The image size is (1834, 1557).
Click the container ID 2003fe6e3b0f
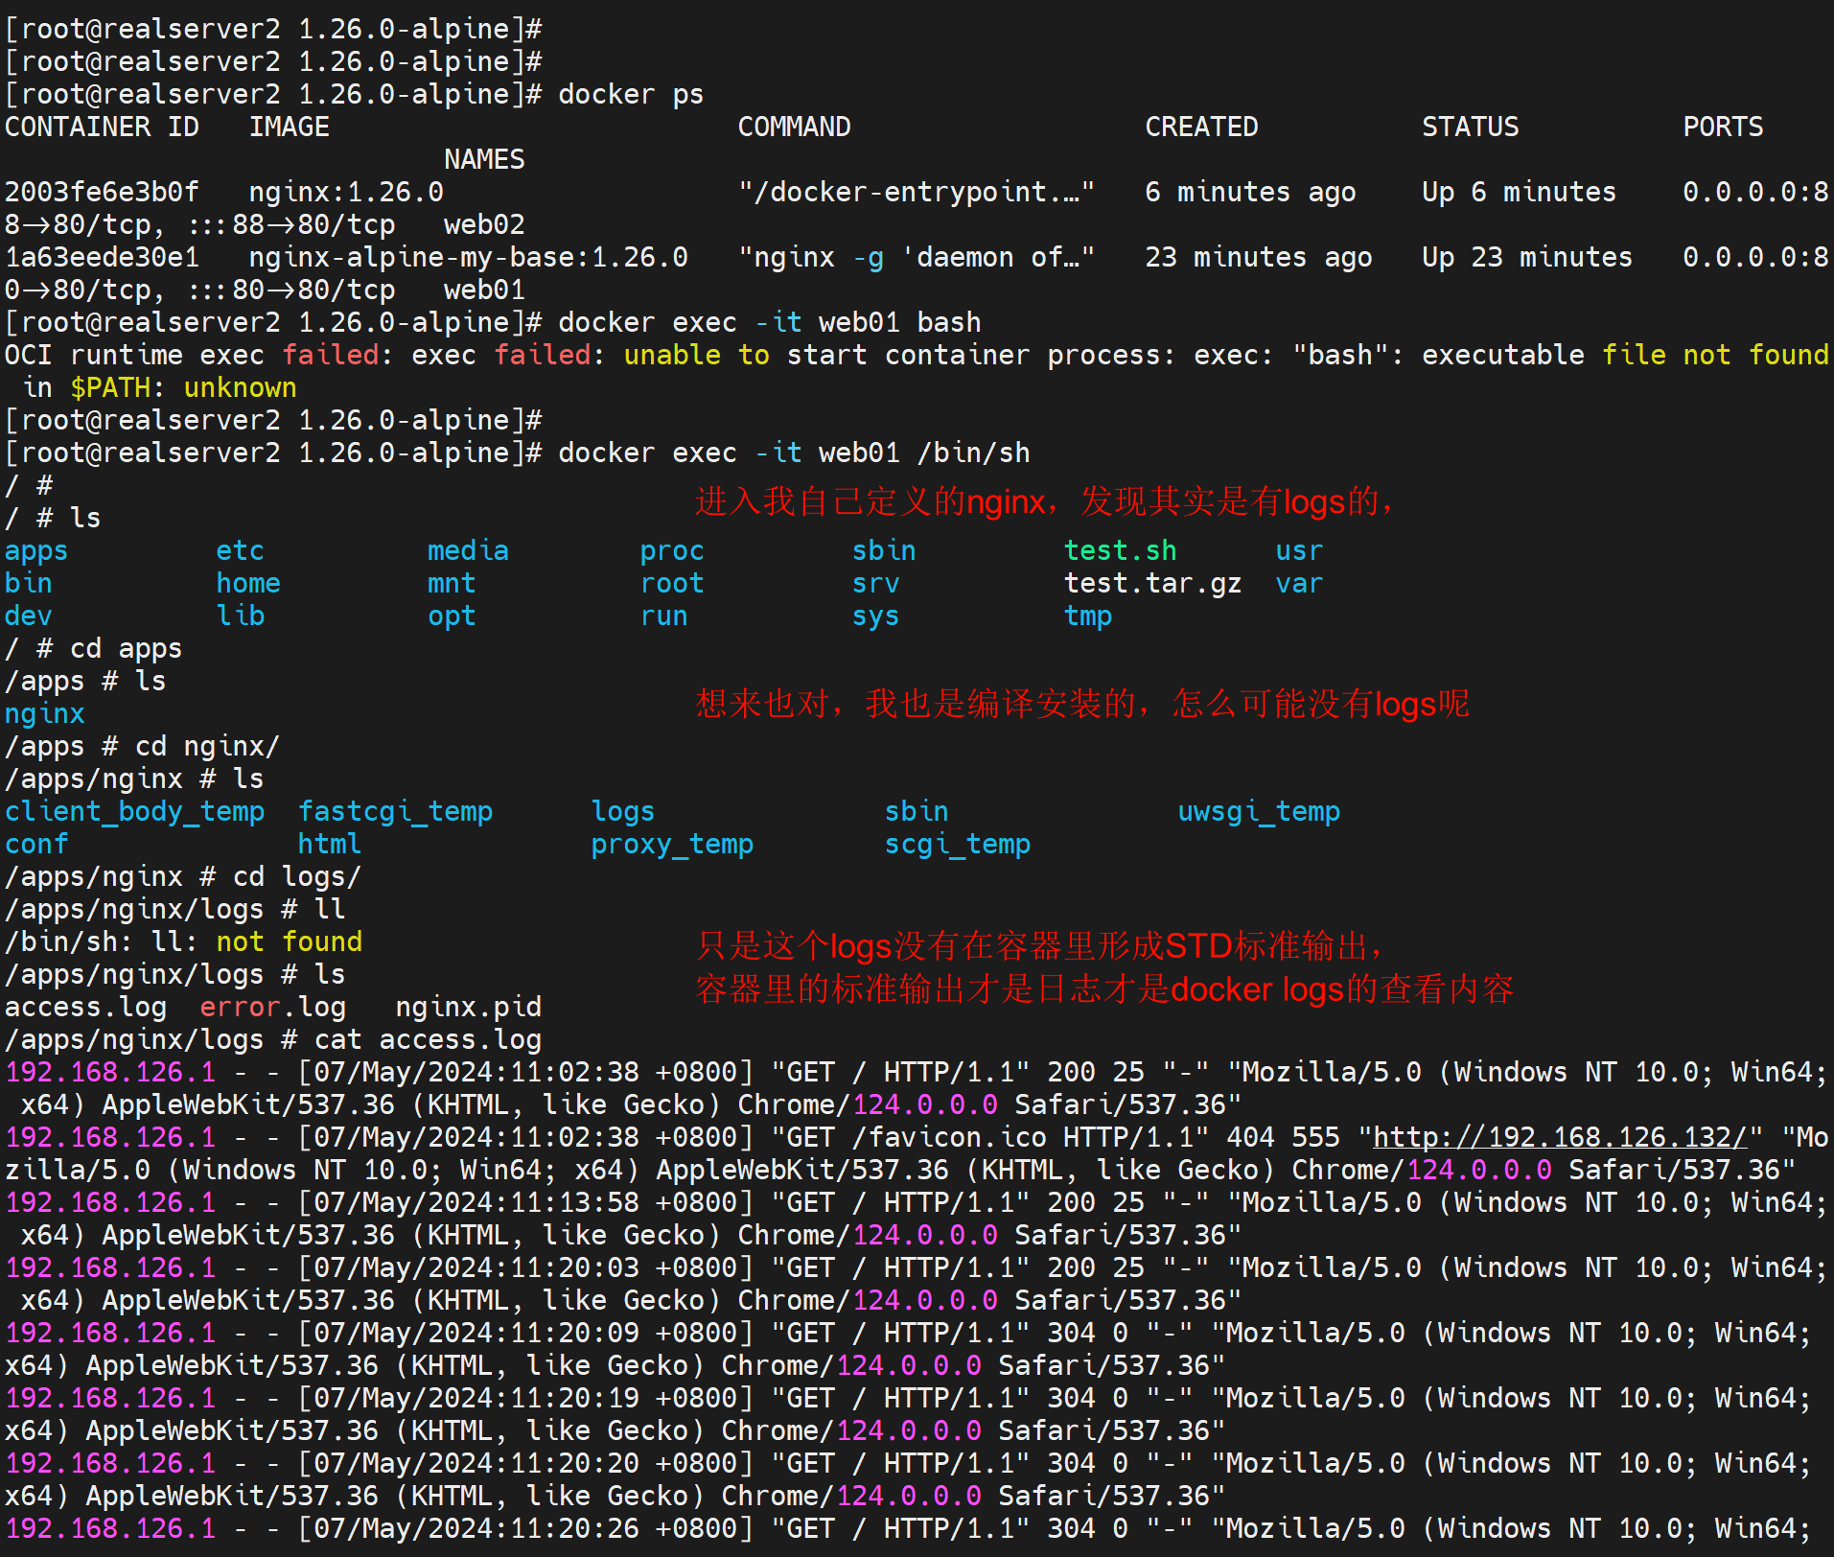[x=102, y=192]
